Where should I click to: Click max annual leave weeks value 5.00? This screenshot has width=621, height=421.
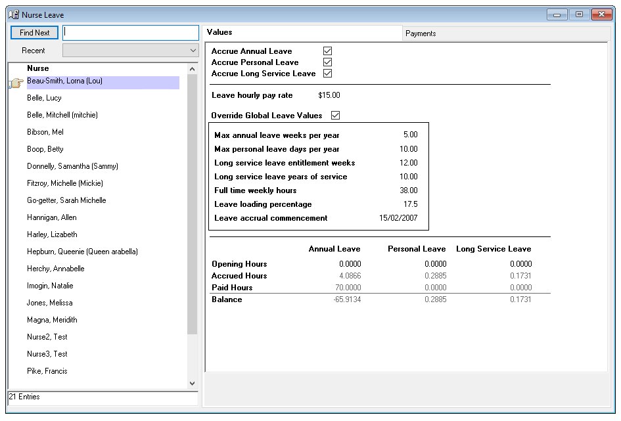pyautogui.click(x=410, y=135)
